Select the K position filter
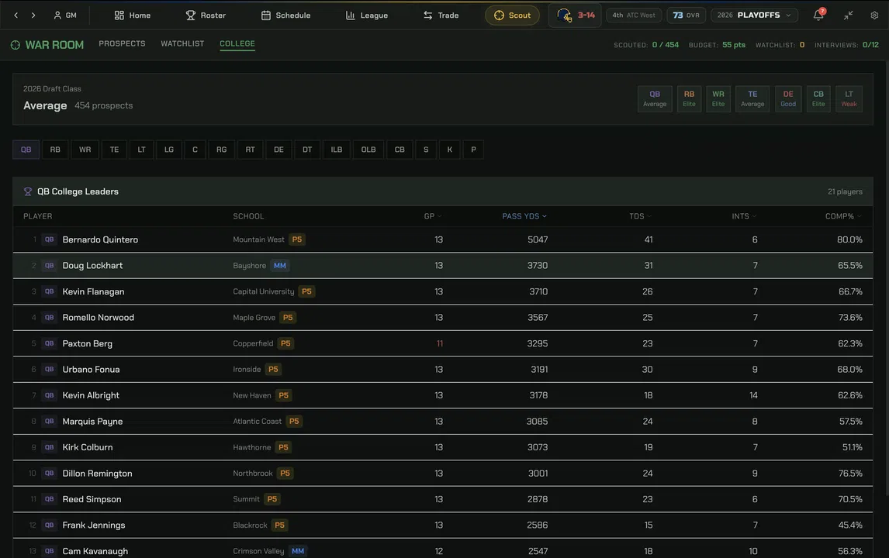 [x=450, y=150]
